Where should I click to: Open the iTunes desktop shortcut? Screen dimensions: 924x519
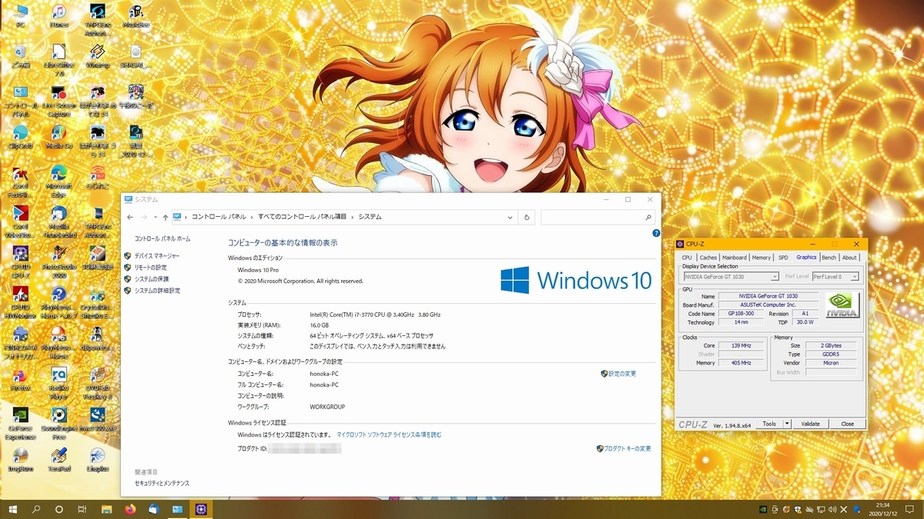pyautogui.click(x=59, y=16)
